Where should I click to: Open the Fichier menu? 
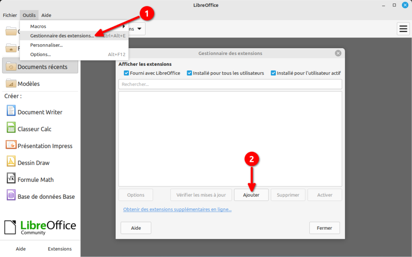click(10, 15)
